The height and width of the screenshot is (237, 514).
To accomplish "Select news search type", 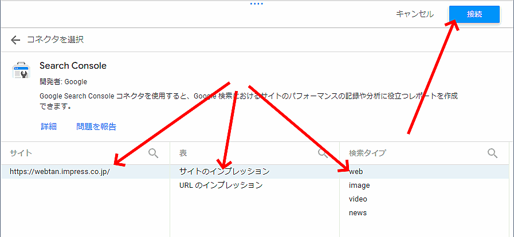I will pos(358,212).
